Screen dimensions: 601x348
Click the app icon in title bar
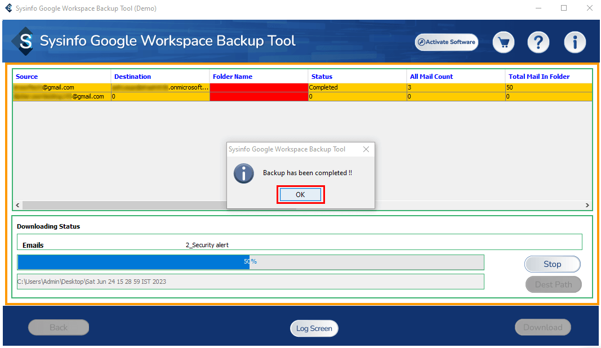pos(8,8)
